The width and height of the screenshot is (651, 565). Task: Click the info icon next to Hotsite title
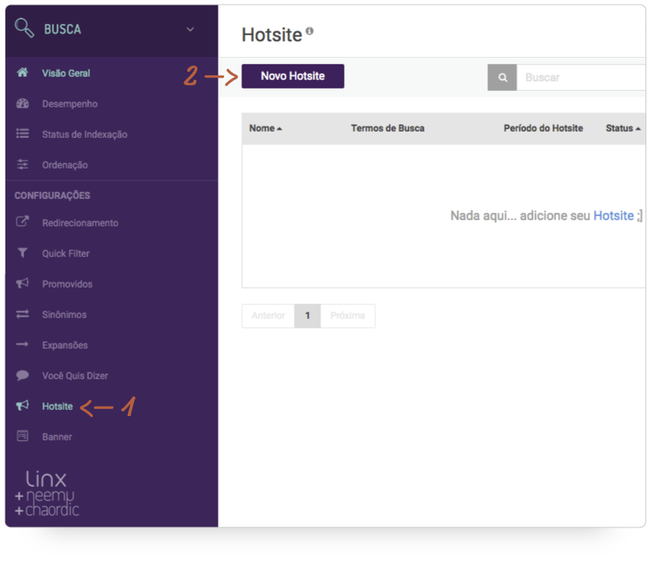309,31
